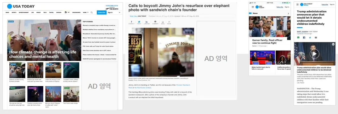This screenshot has width=338, height=114.
Task: Share Trump article on Facebook
Action: 304,38
